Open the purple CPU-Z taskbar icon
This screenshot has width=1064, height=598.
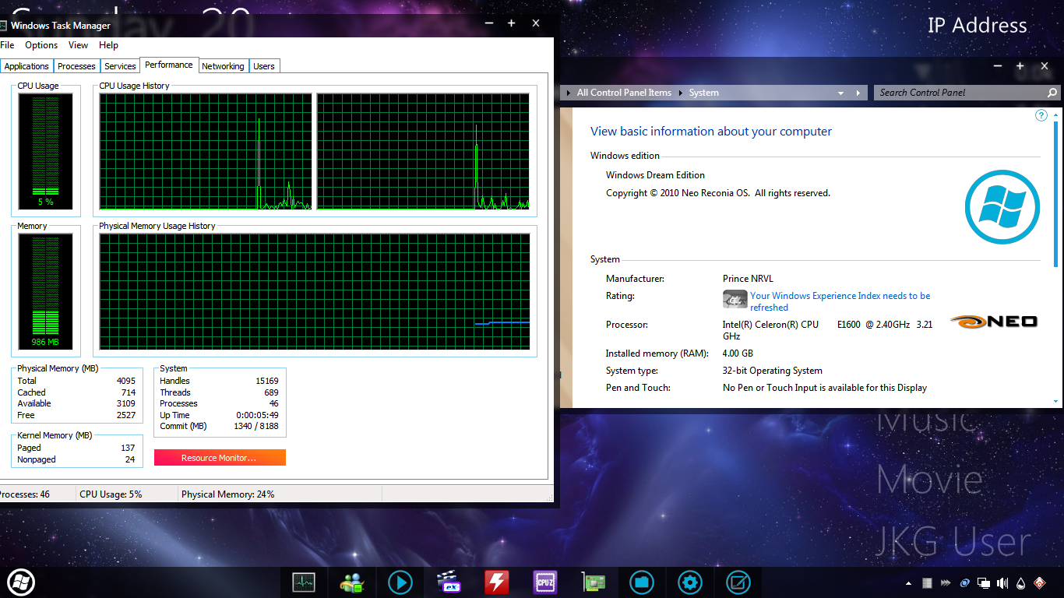click(544, 582)
